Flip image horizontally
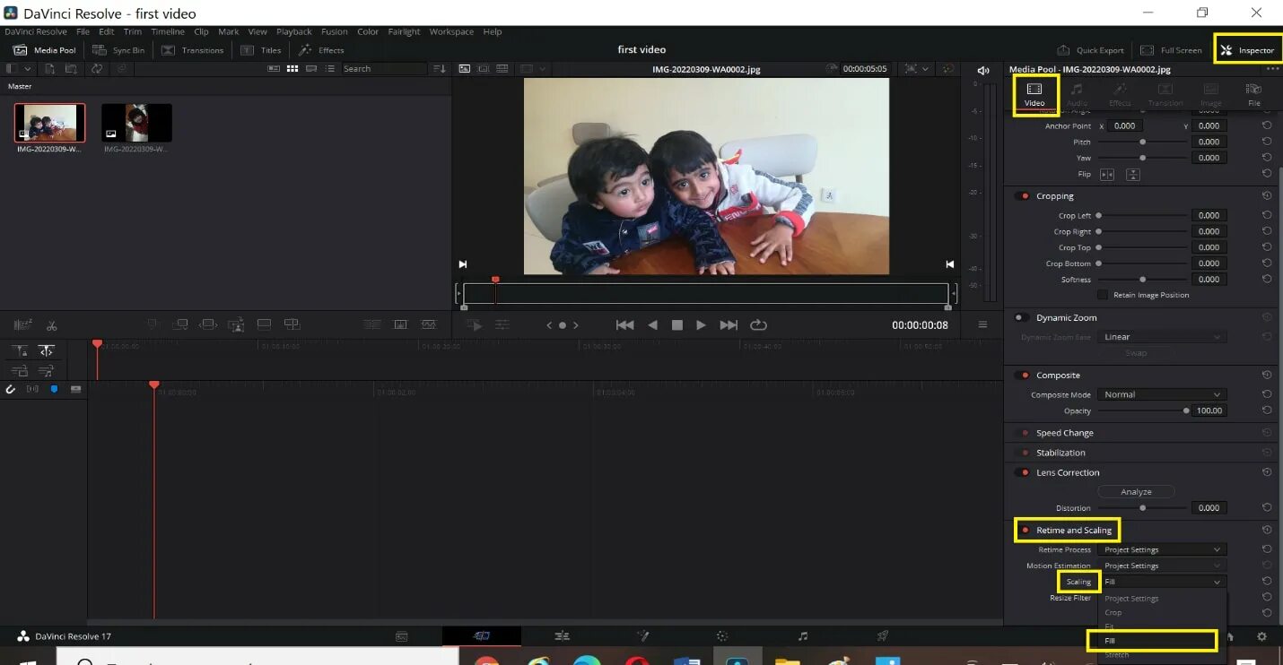1283x665 pixels. pos(1107,174)
